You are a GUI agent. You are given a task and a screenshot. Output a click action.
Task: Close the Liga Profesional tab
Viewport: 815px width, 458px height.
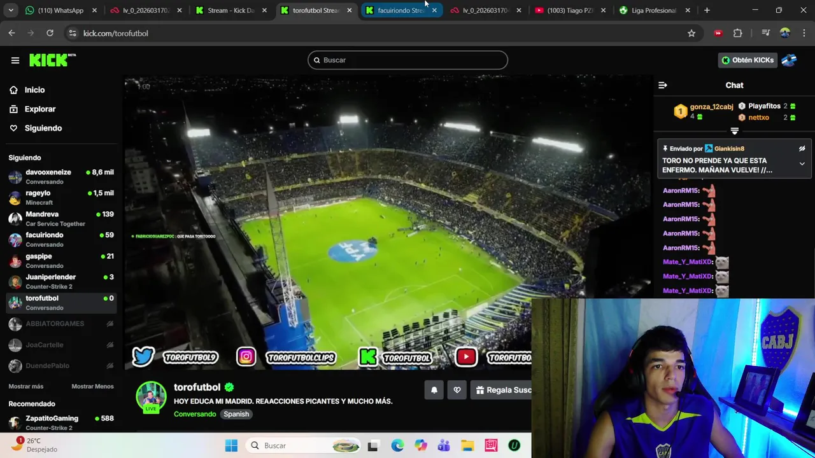(688, 10)
